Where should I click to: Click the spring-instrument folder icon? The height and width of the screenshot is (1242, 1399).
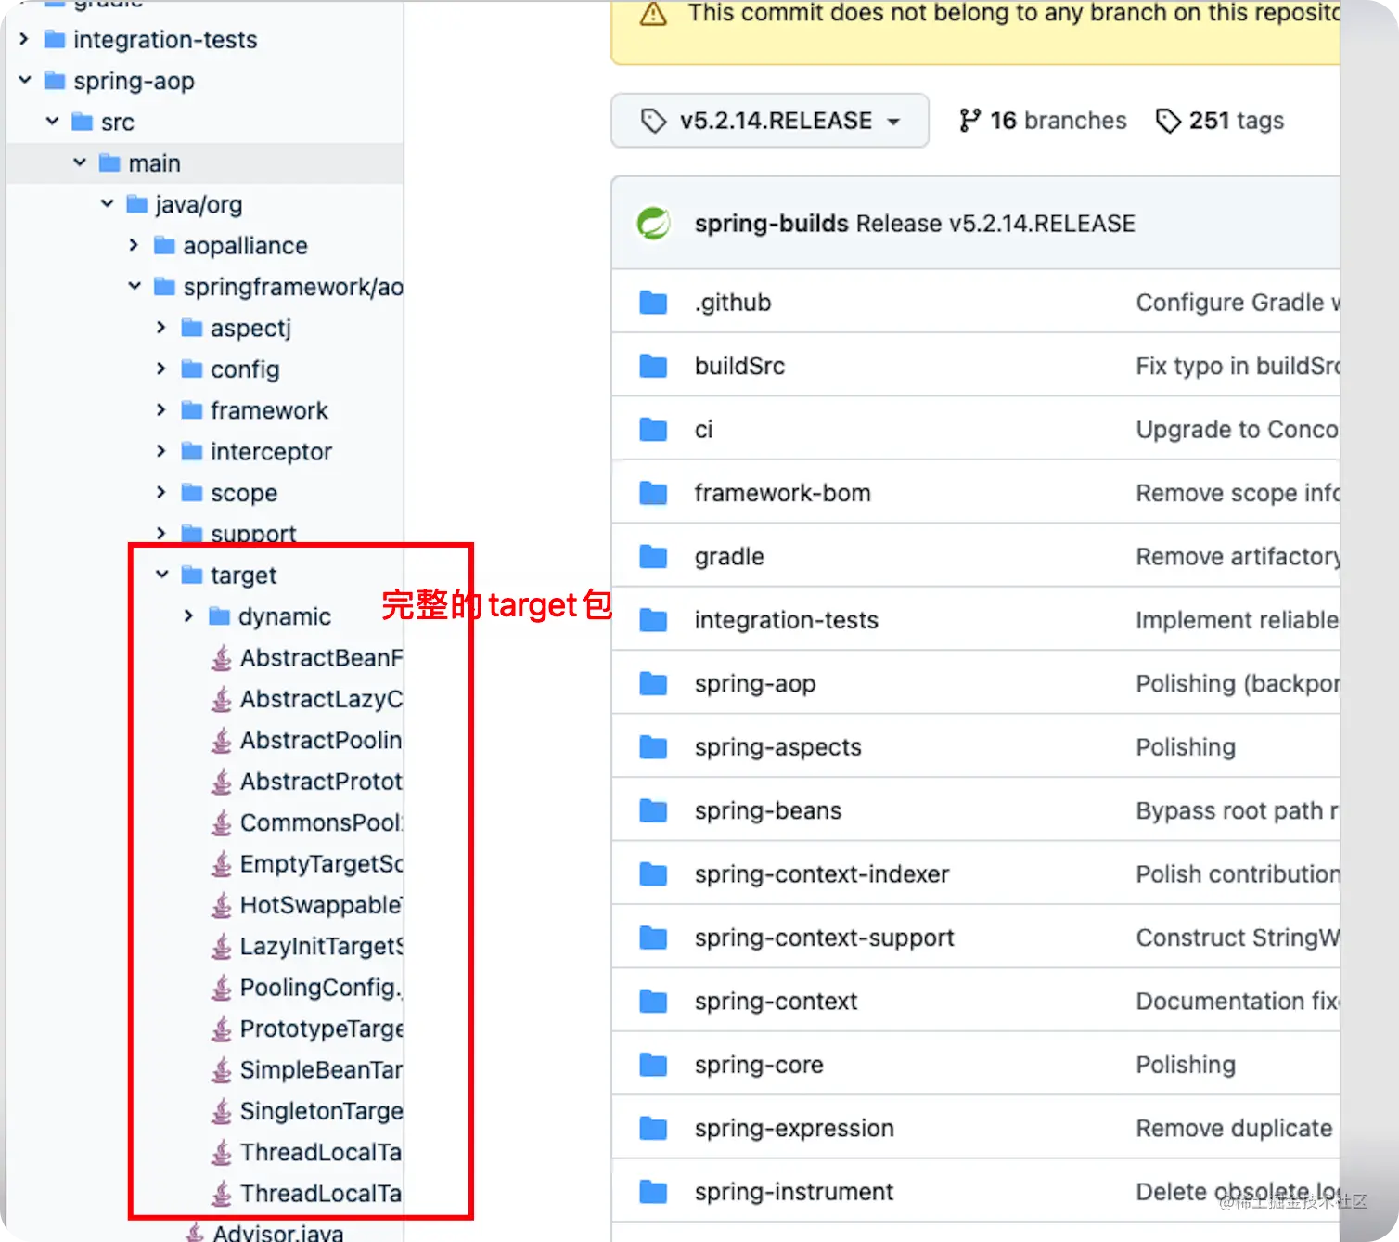(x=653, y=1192)
